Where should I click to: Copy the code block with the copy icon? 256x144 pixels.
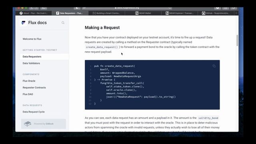(x=214, y=66)
